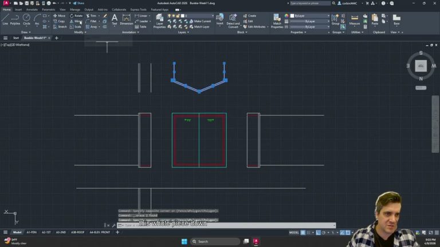This screenshot has height=247, width=440.
Task: Choose the Rotate tool
Action: coord(76,15)
